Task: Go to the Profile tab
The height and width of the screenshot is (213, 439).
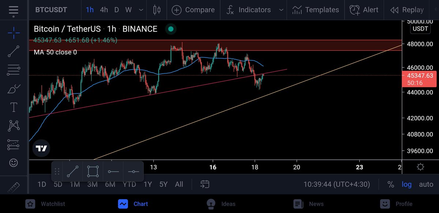Action: (396, 204)
